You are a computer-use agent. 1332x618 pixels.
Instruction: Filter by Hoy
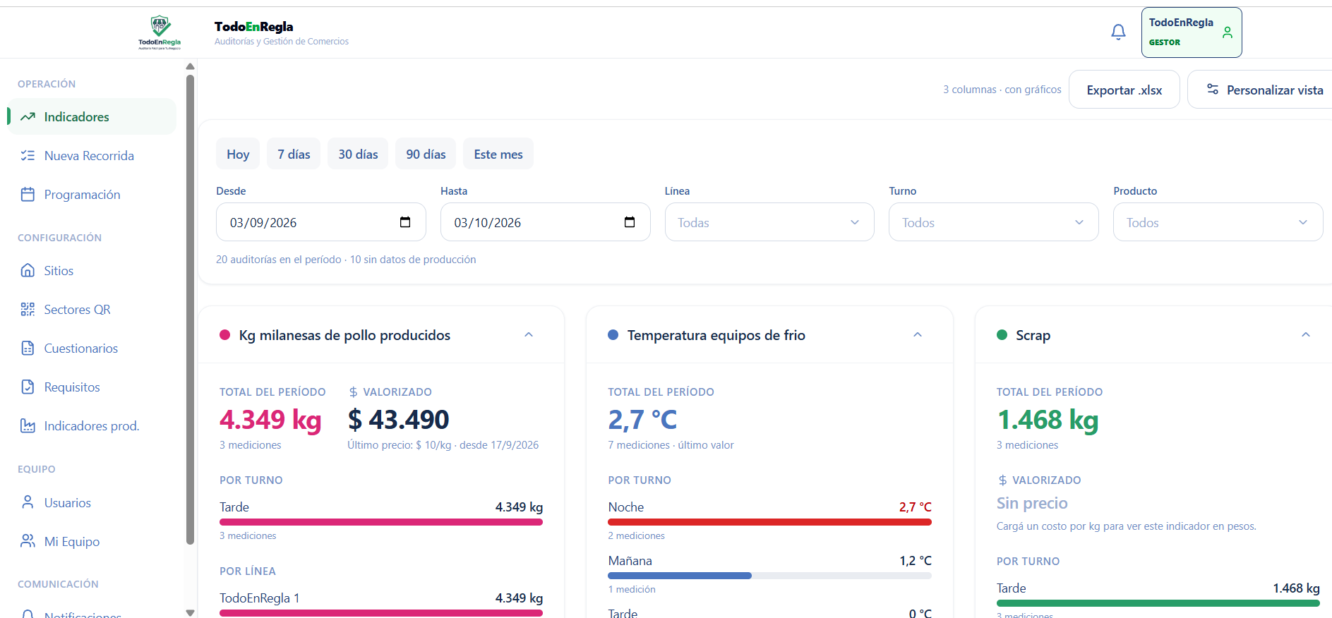(238, 154)
